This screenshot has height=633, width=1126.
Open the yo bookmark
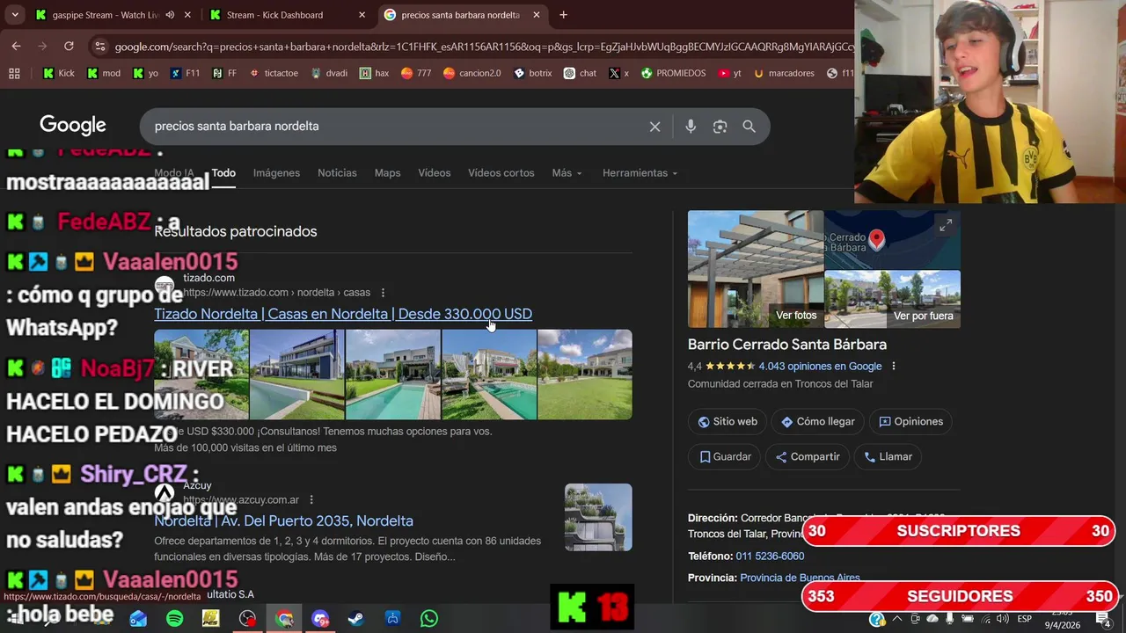146,73
